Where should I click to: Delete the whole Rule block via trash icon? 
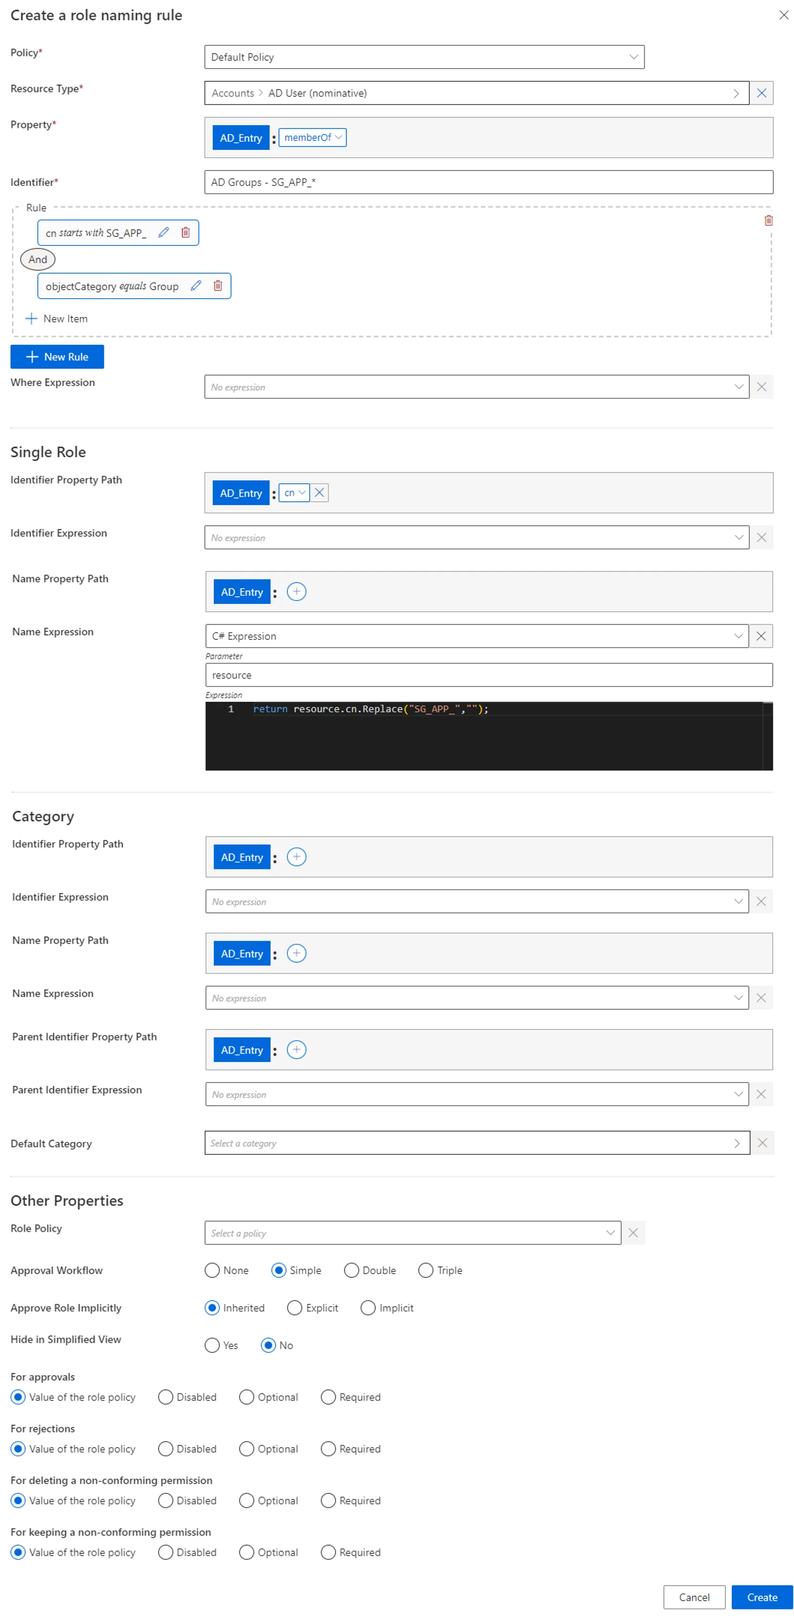click(768, 220)
